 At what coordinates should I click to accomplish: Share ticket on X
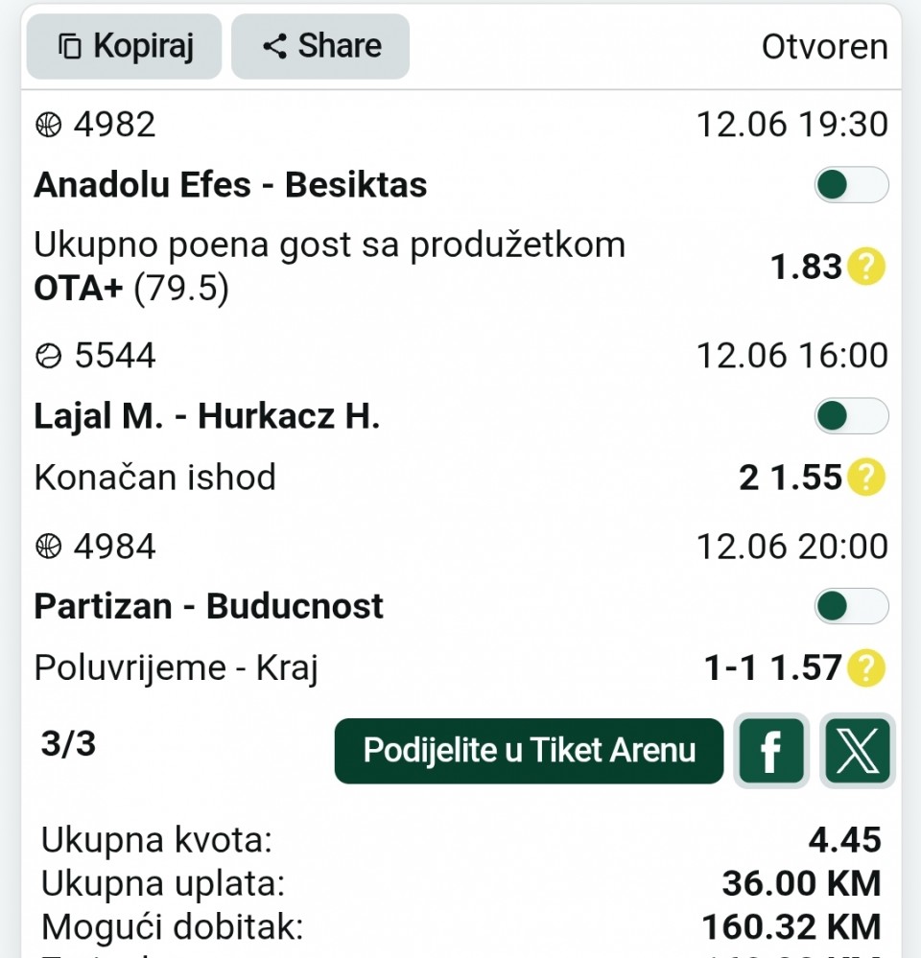(858, 751)
